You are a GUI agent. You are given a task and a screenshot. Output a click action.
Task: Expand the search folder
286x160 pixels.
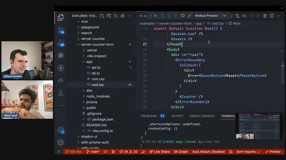click(86, 33)
